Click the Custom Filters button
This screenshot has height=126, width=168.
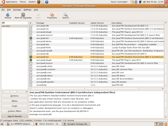(14, 111)
